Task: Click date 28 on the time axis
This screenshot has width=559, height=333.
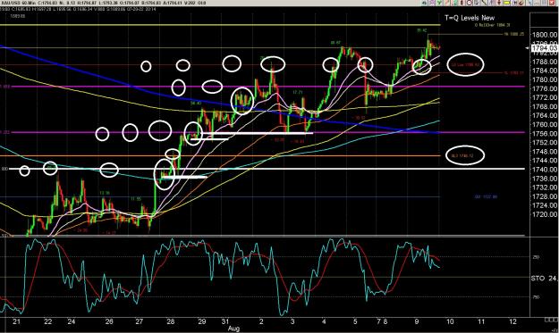Action: tap(171, 321)
